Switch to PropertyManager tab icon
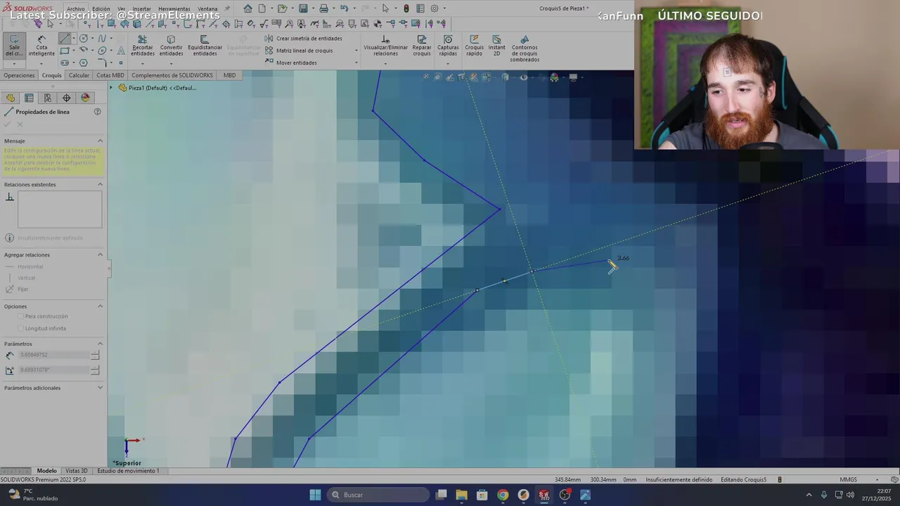 click(x=29, y=98)
